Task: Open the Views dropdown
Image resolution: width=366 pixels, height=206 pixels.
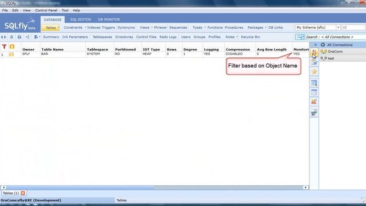Action: tap(152, 27)
